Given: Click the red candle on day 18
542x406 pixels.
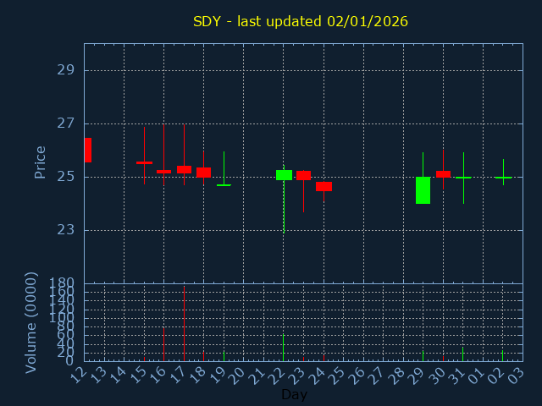Looking at the screenshot, I should (203, 172).
